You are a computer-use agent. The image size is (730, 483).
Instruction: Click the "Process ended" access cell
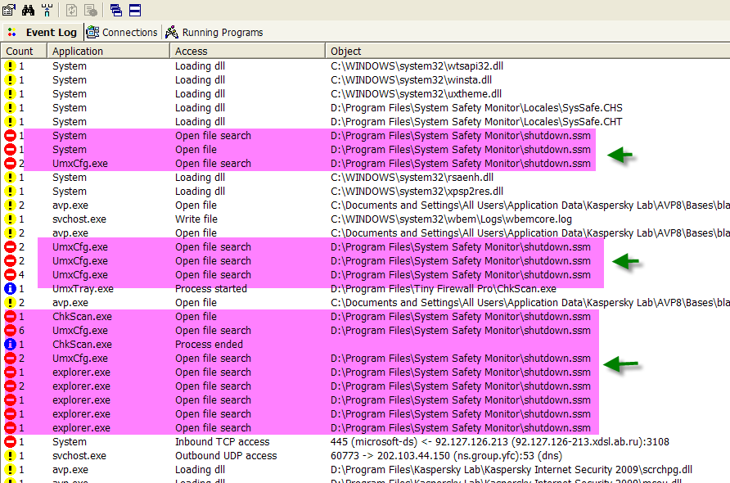coord(209,344)
